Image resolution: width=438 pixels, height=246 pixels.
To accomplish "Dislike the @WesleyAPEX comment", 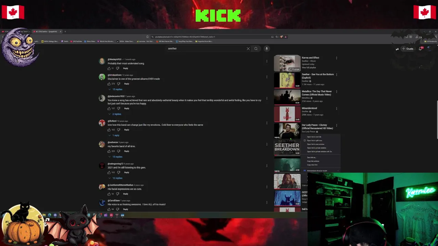I will (118, 68).
